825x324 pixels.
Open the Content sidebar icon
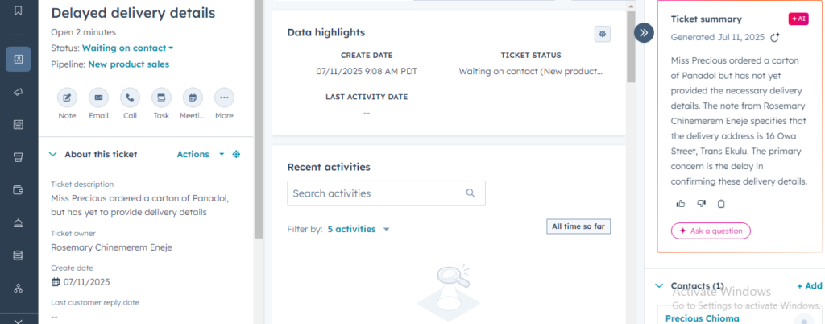19,125
